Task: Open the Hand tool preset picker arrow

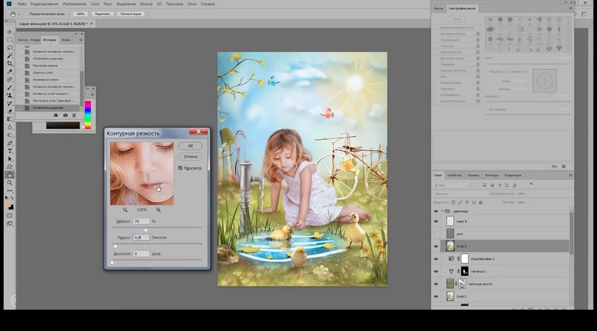Action: (x=18, y=14)
